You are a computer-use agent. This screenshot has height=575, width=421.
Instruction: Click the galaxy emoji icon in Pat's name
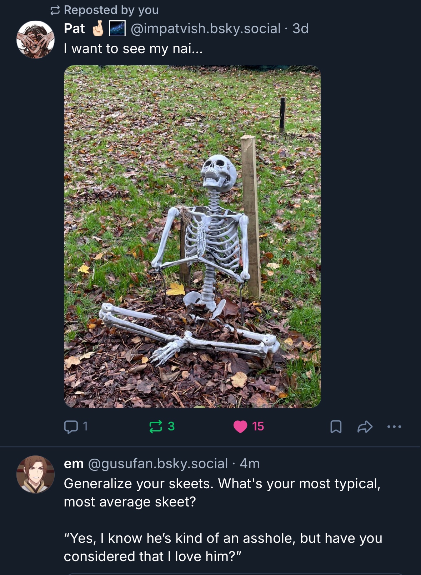tap(117, 29)
